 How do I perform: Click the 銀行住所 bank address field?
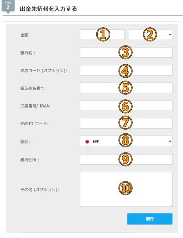point(126,159)
